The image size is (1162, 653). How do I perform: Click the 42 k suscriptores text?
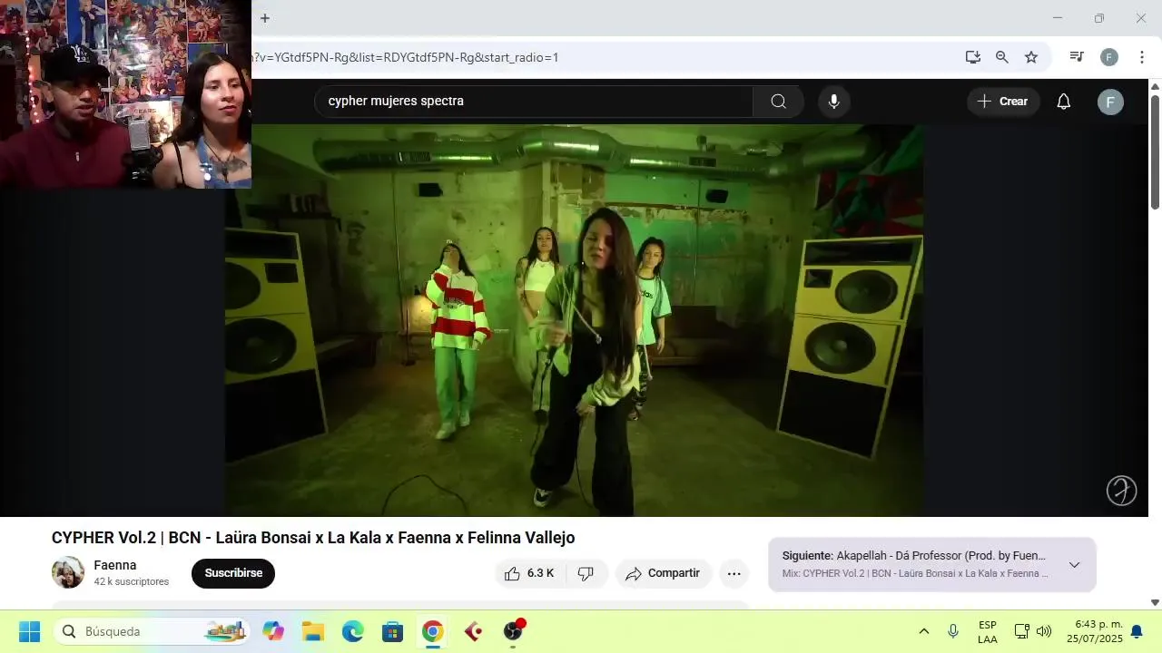click(x=132, y=581)
